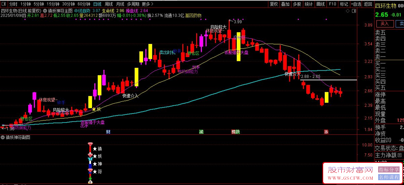The height and width of the screenshot is (185, 404).
Task: Open the 镇妖神符主图 indicator dropdown arrow
Action: tap(45, 11)
